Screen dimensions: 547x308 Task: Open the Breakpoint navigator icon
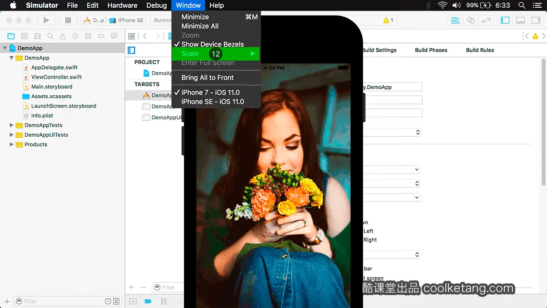tap(101, 36)
